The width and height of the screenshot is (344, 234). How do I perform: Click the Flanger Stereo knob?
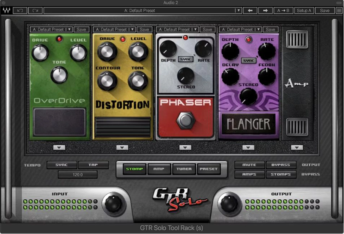click(248, 97)
